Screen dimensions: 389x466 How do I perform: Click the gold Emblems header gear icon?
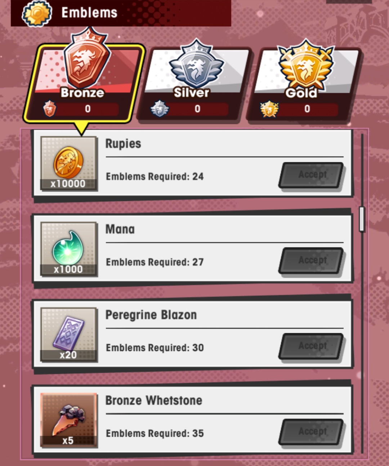pos(37,13)
